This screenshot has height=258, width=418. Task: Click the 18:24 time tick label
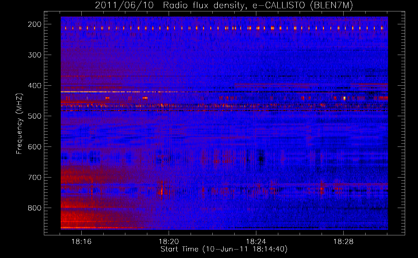pos(256,242)
